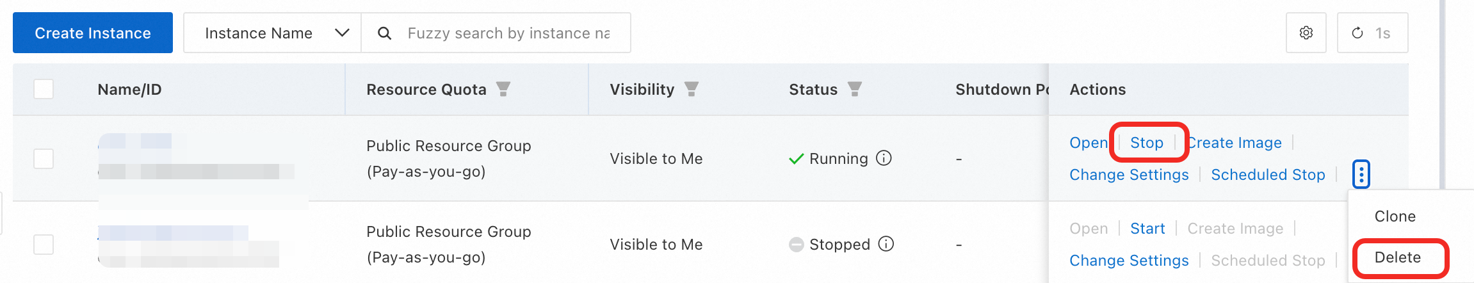Click the three-dot more actions icon

[1361, 174]
